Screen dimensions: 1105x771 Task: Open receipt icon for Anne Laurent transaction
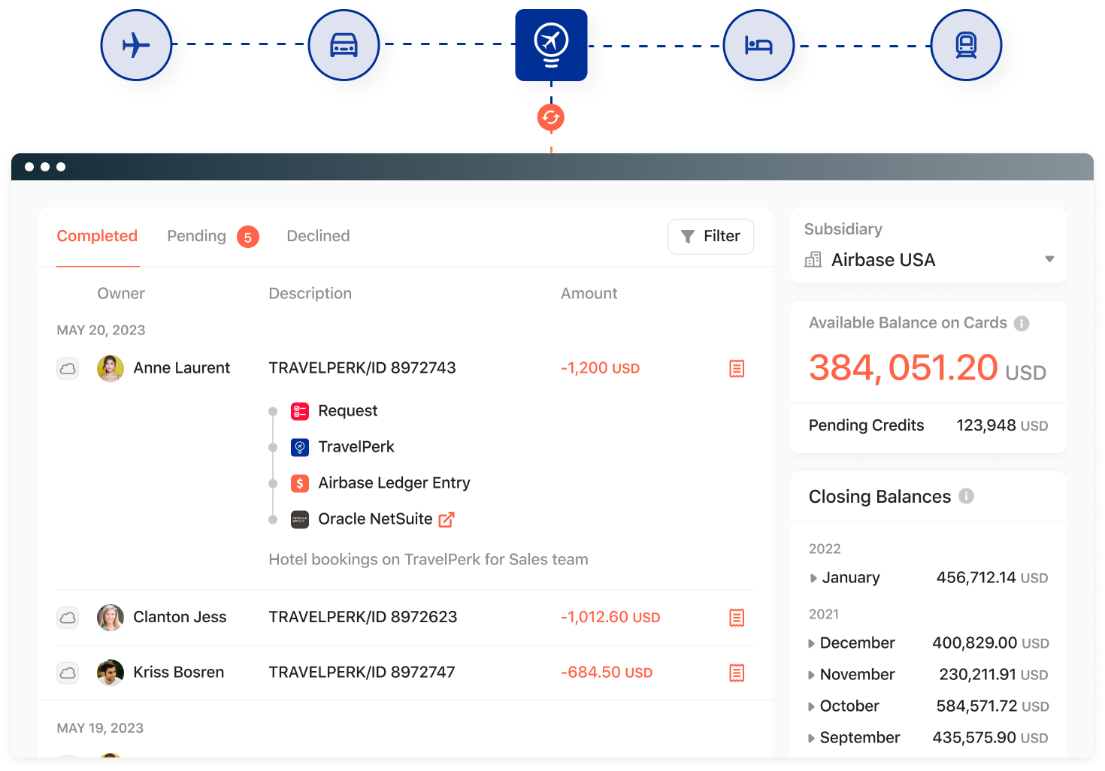737,368
